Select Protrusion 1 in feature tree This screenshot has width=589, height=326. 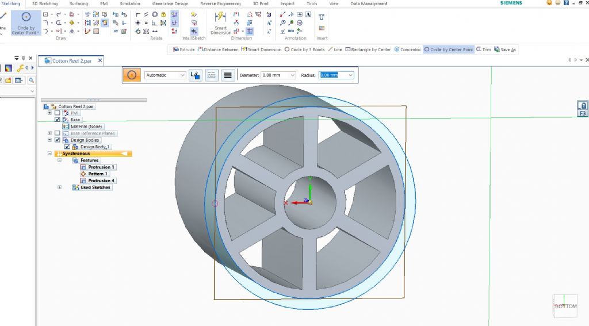98,167
